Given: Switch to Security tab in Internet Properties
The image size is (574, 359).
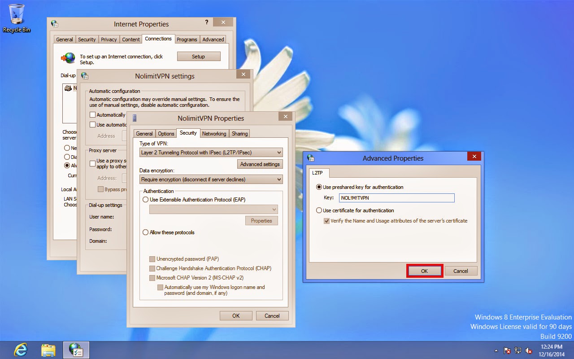Looking at the screenshot, I should click(x=87, y=39).
